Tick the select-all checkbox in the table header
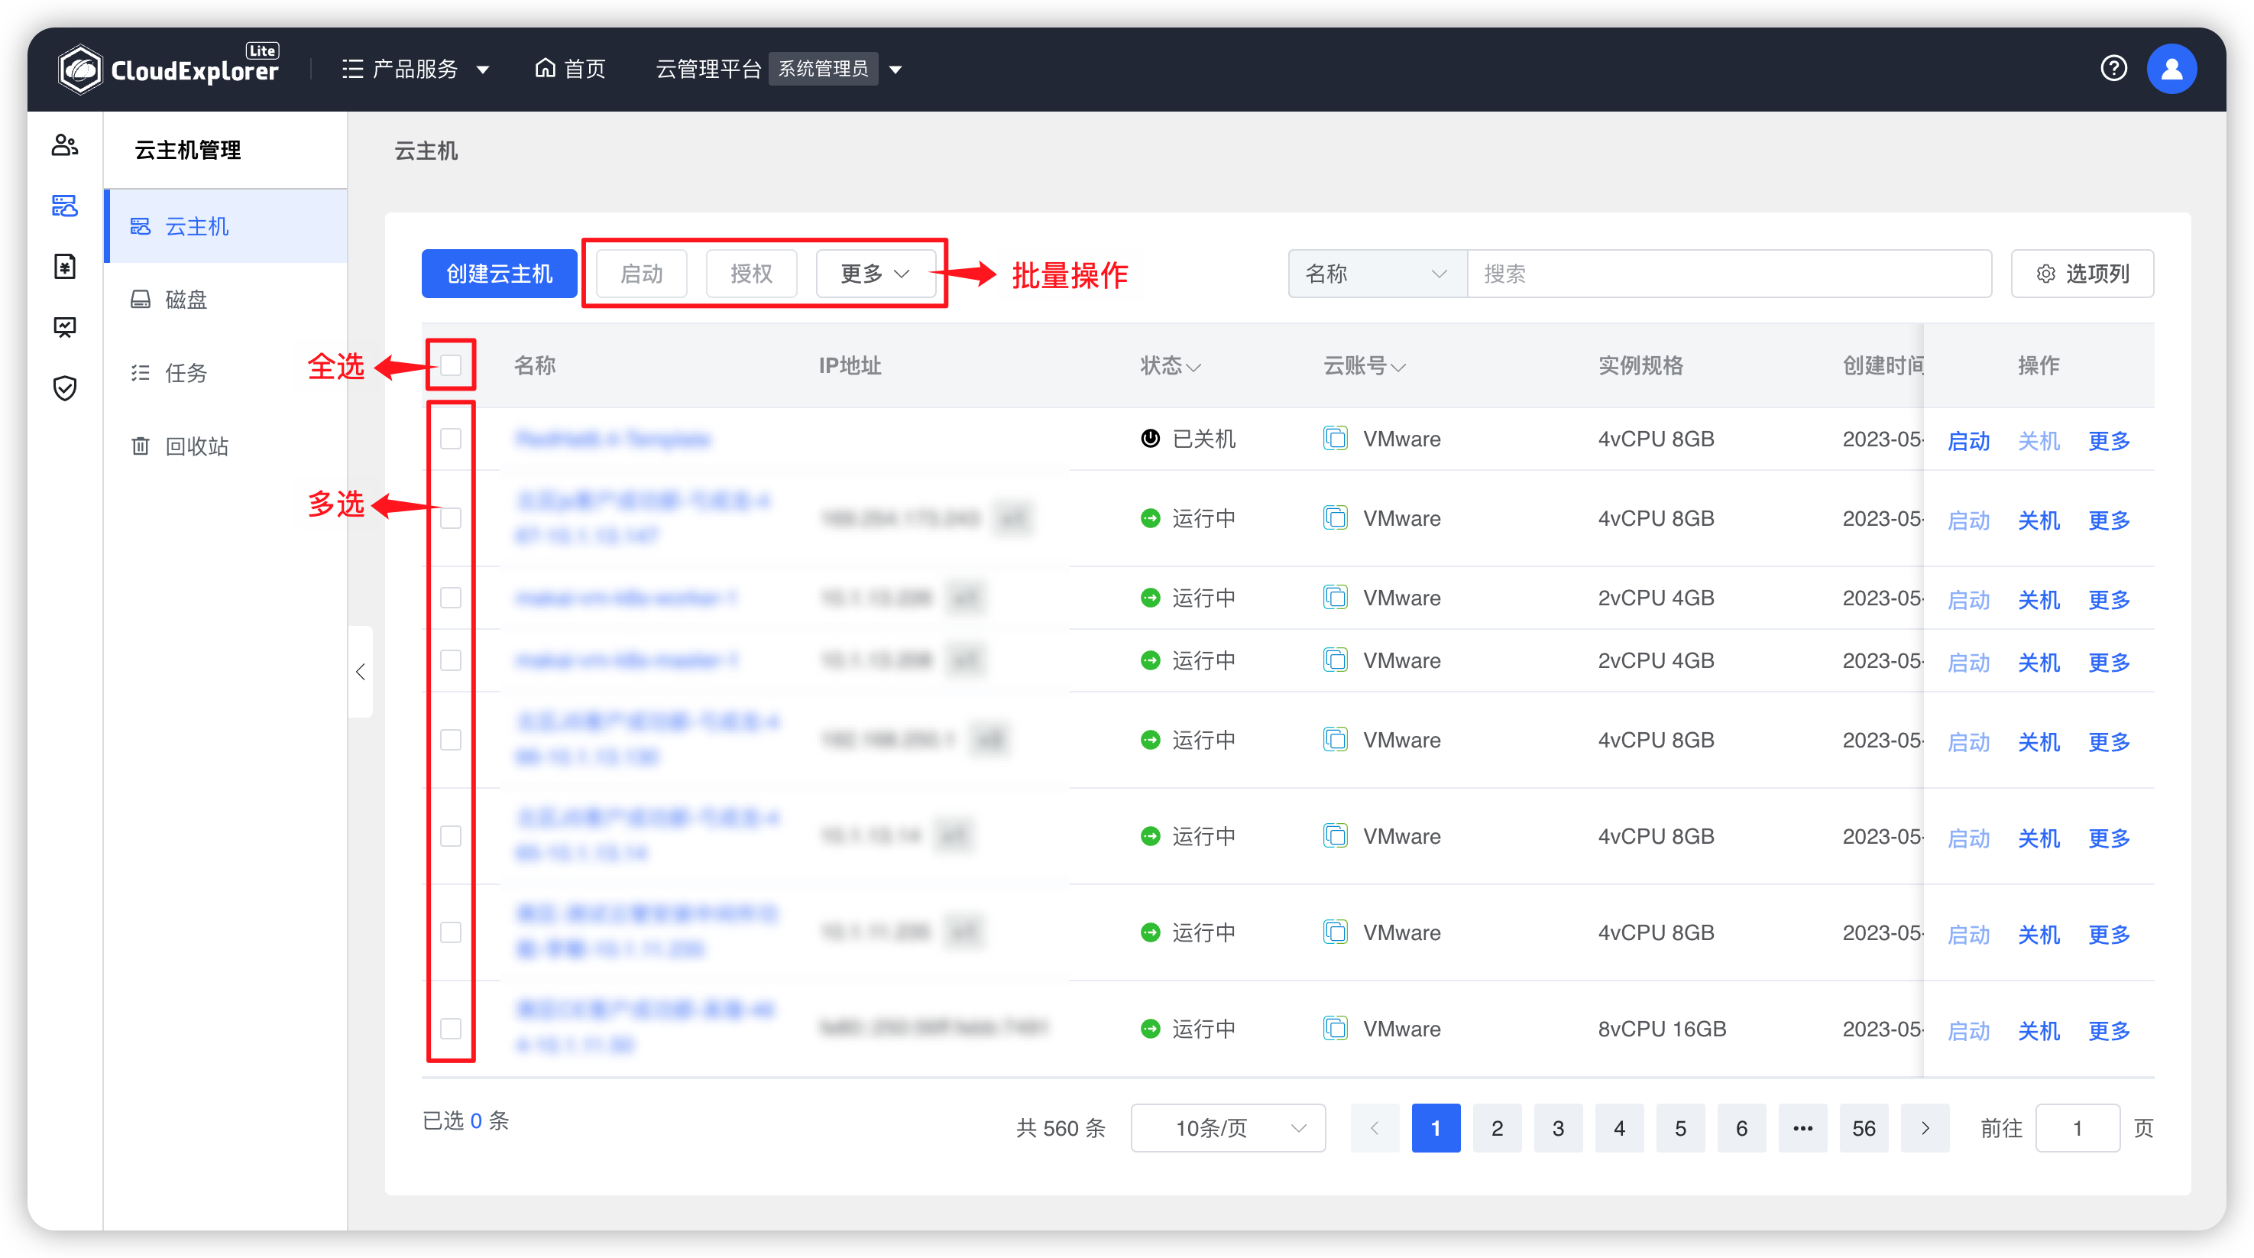The image size is (2254, 1258). [x=451, y=365]
